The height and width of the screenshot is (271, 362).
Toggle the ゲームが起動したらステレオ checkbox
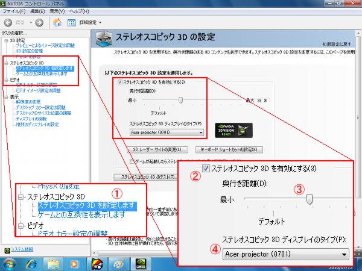click(132, 161)
